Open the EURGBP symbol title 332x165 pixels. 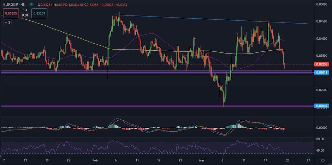(11, 4)
